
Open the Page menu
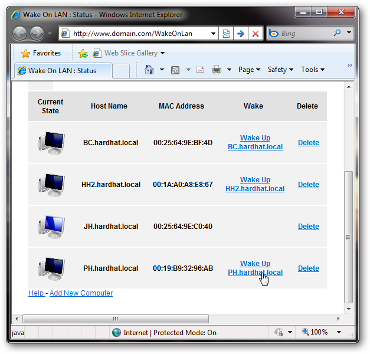[x=249, y=70]
